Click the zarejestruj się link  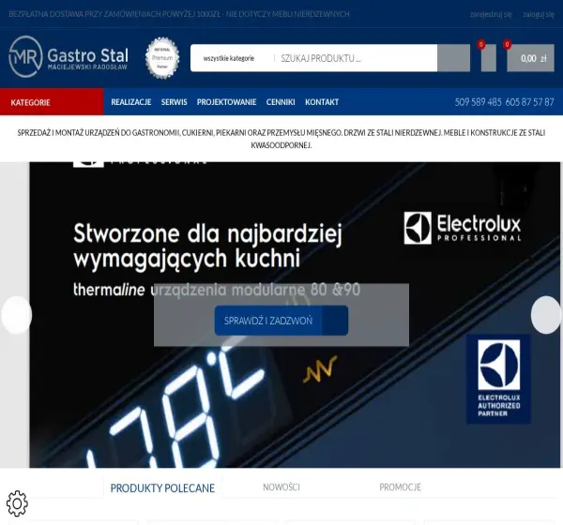[x=491, y=14]
